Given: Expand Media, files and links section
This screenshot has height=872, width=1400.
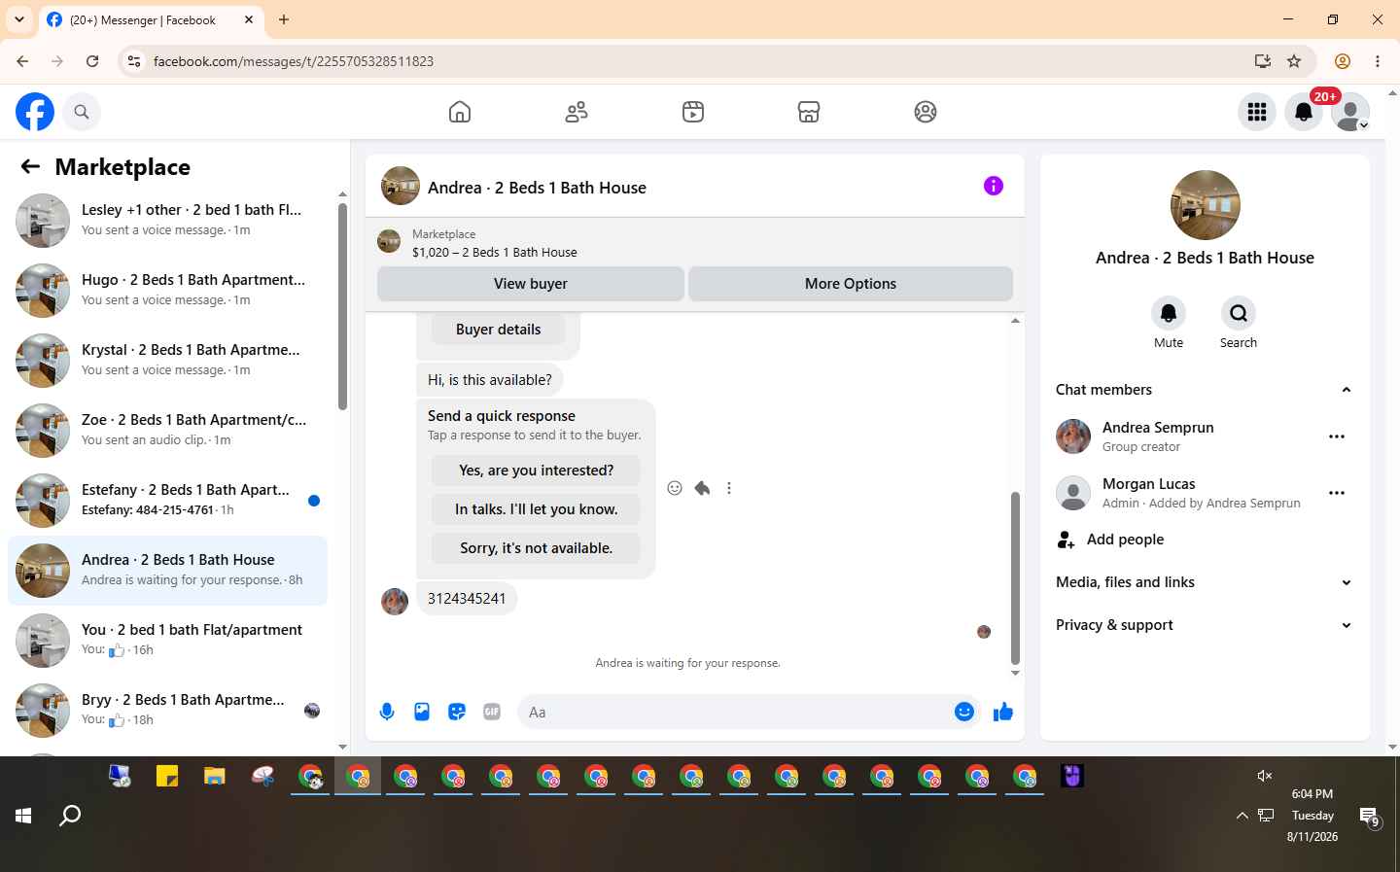Looking at the screenshot, I should 1205,582.
